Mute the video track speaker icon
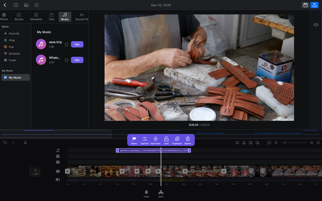Viewport: 322px width, 201px height. [x=58, y=179]
